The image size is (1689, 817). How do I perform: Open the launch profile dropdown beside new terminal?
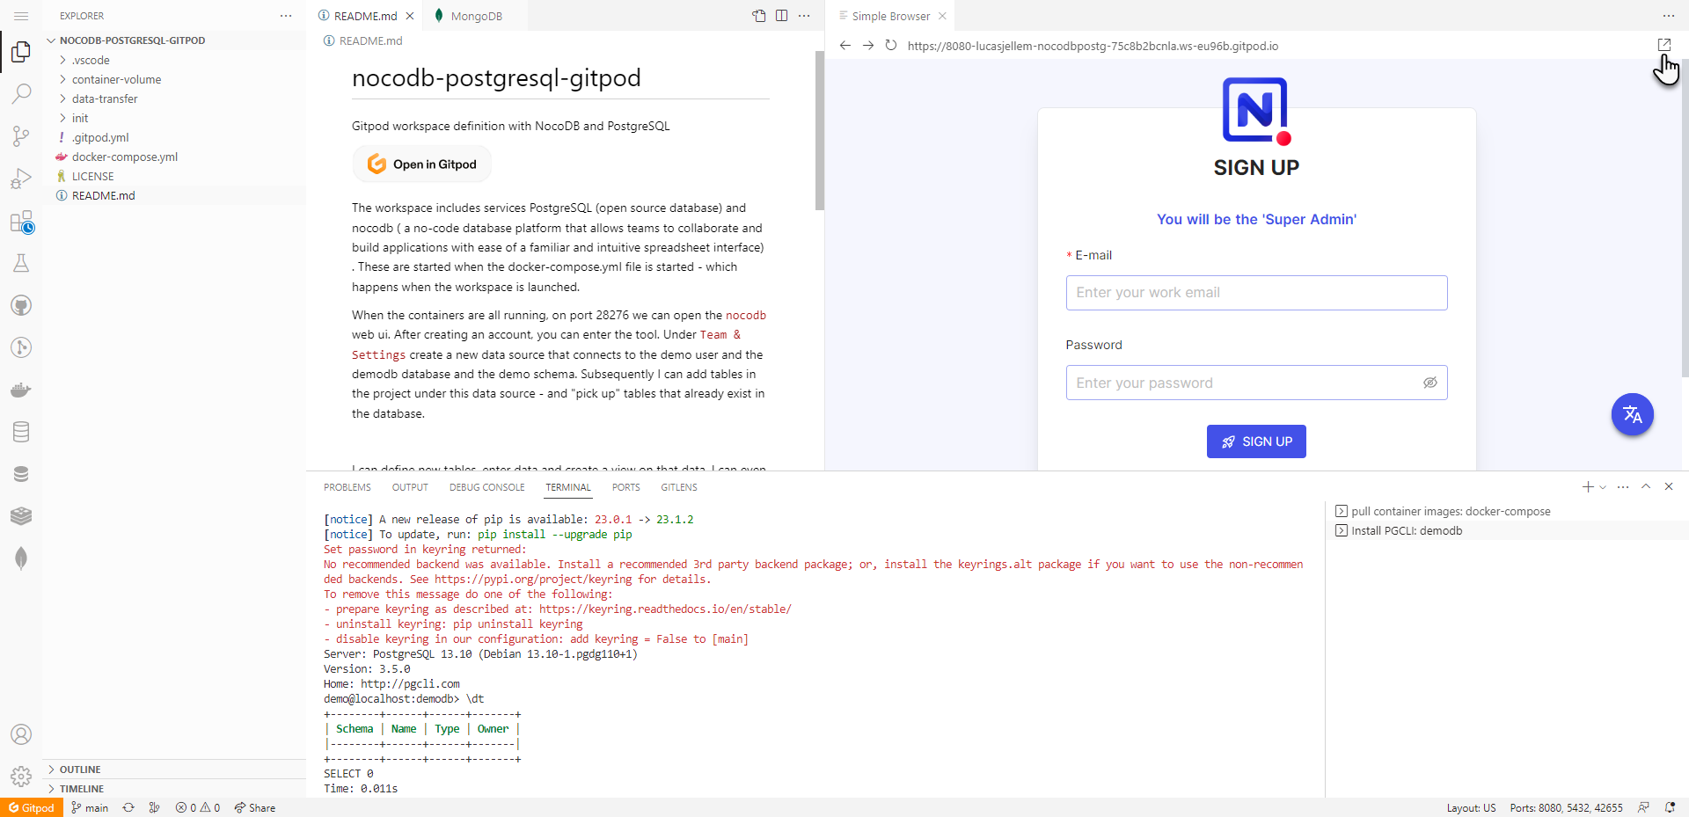click(x=1603, y=487)
